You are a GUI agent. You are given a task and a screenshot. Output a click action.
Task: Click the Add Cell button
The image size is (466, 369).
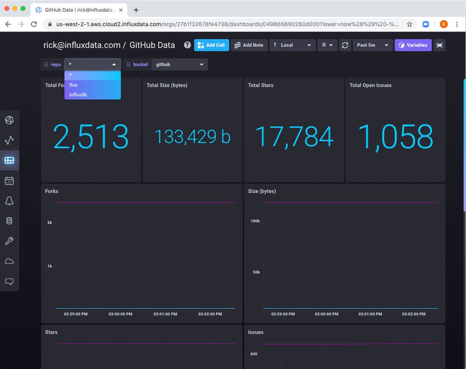[x=211, y=45]
